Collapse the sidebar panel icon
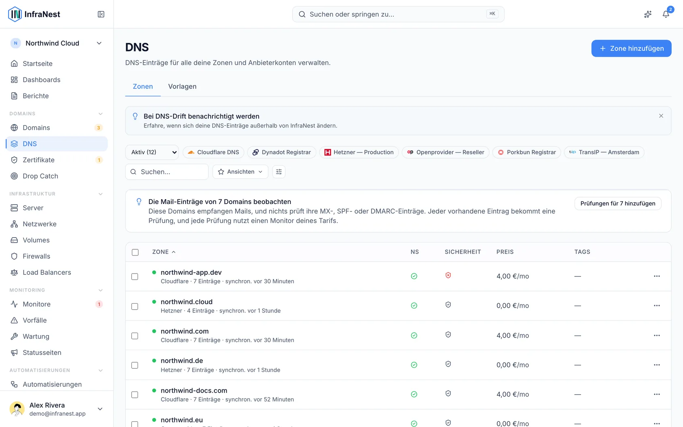Viewport: 683px width, 427px height. (101, 14)
